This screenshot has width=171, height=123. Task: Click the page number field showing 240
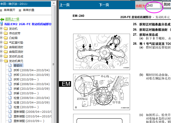(153, 5)
